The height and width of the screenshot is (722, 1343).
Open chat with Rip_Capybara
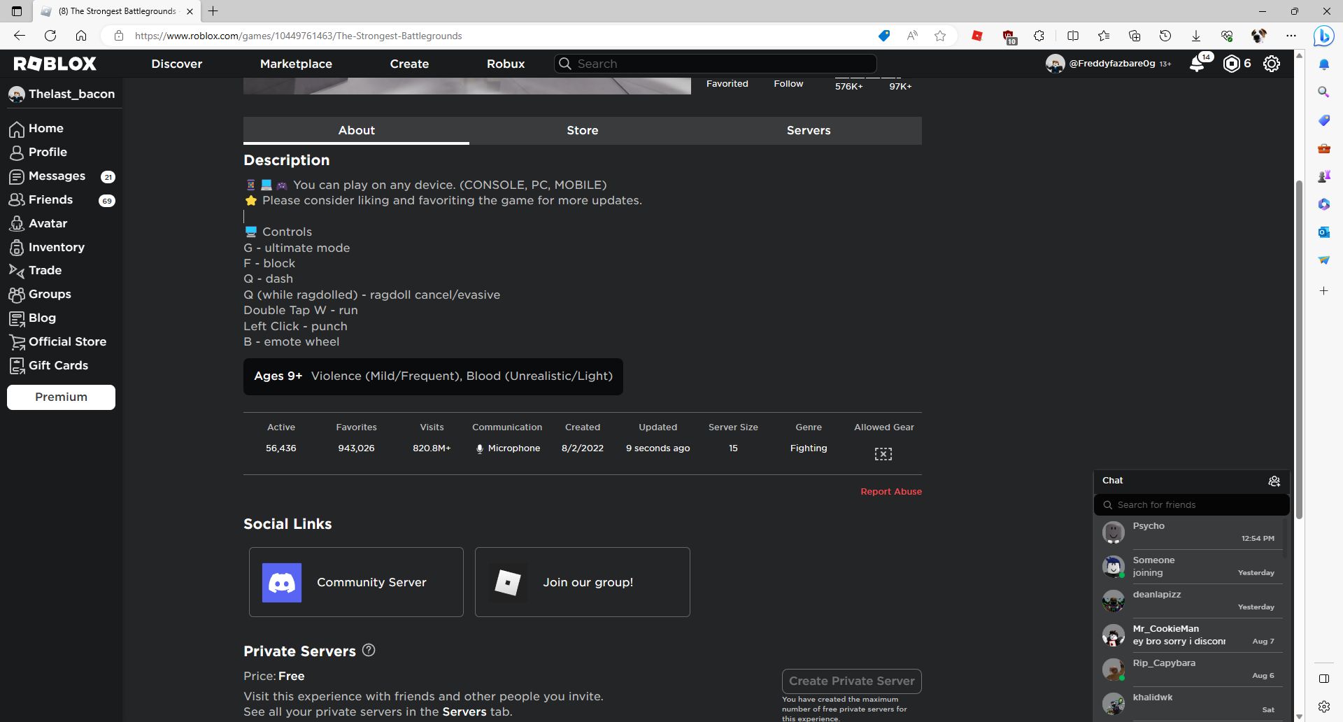coord(1191,670)
